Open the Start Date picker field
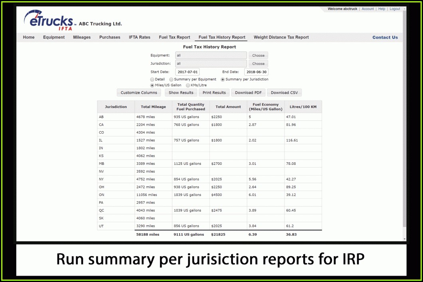Screen dimensions: 423x282 tap(187, 72)
